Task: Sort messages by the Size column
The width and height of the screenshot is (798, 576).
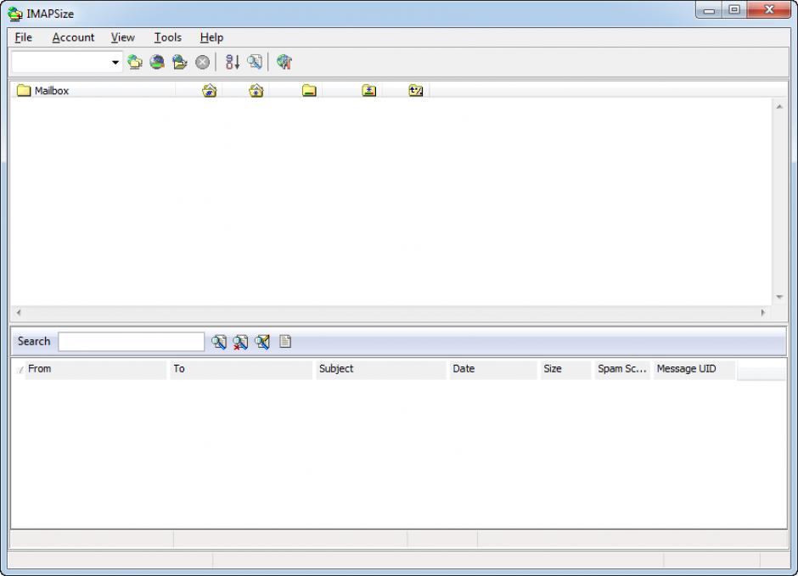Action: pos(565,369)
